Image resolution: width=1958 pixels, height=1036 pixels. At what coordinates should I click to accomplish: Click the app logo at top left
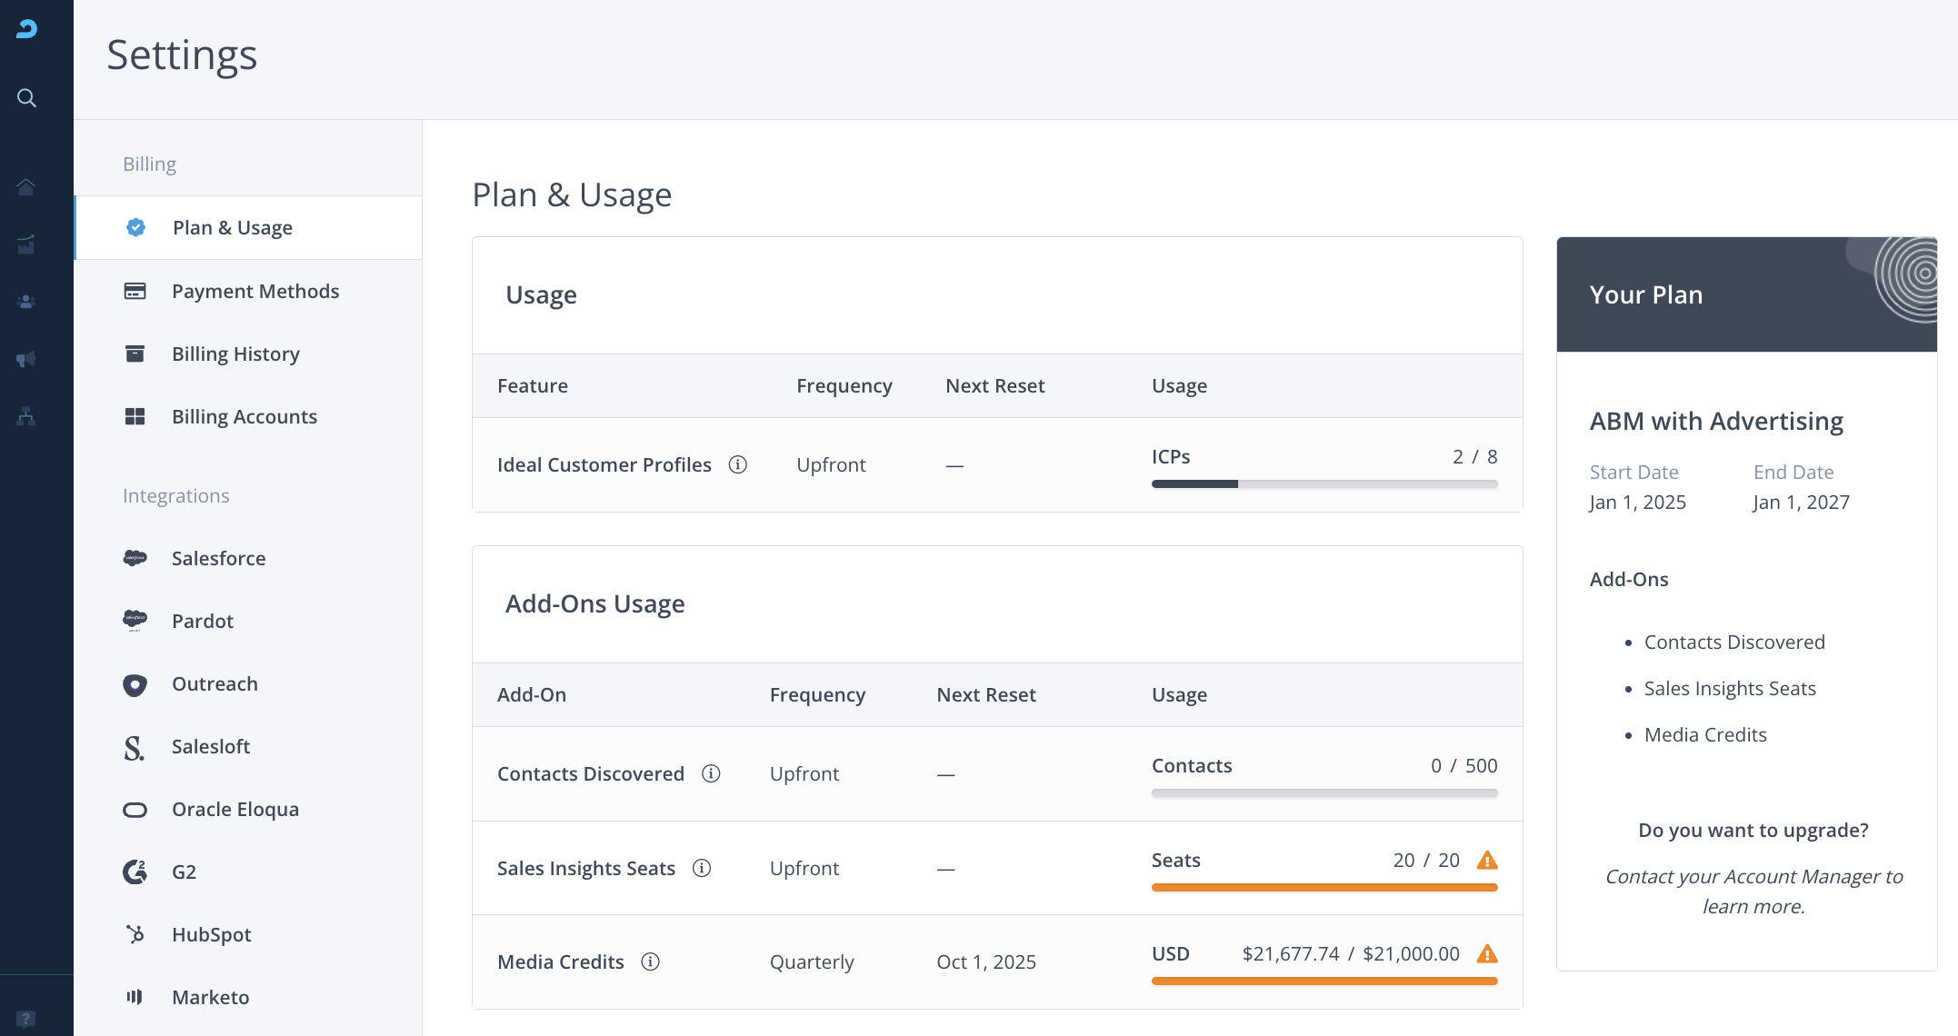coord(27,29)
